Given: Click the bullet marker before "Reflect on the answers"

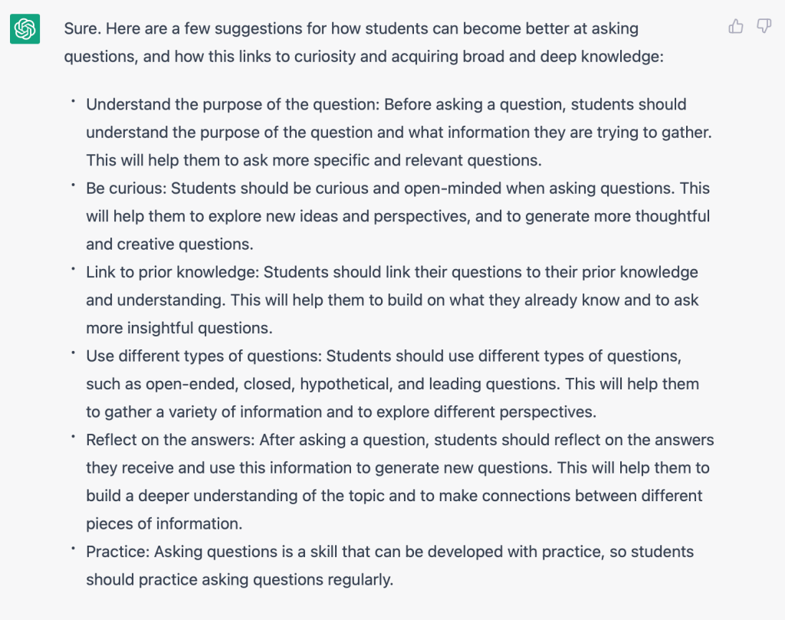Looking at the screenshot, I should pos(74,437).
